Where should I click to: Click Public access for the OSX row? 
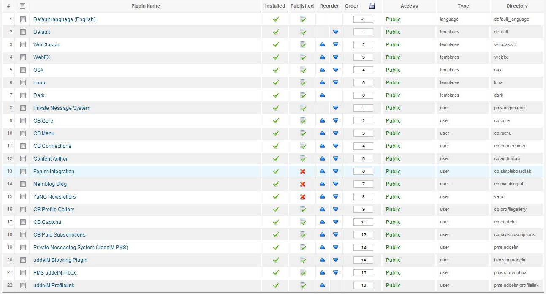point(393,70)
